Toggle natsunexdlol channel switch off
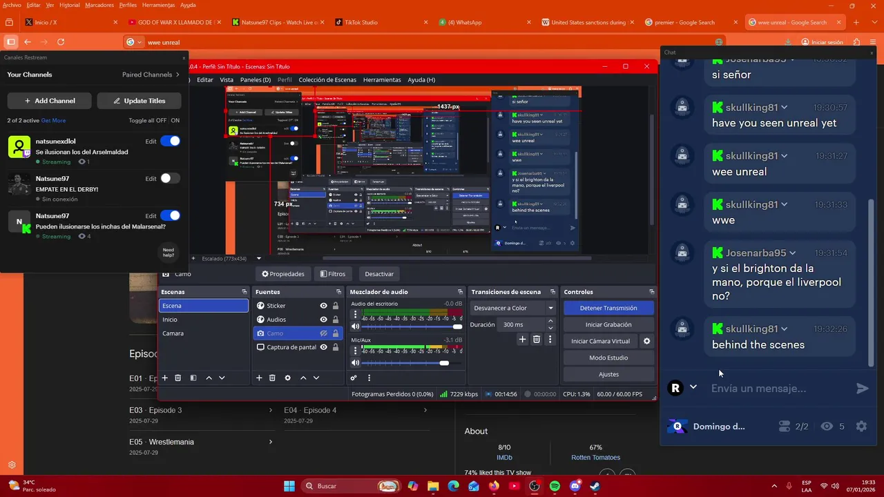Image resolution: width=884 pixels, height=497 pixels. [x=170, y=141]
